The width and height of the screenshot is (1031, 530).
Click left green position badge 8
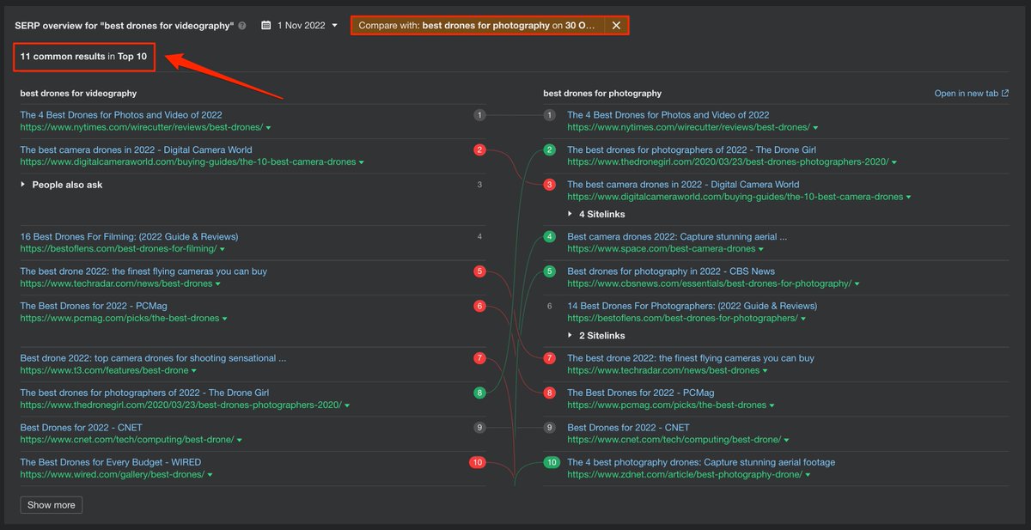[479, 393]
